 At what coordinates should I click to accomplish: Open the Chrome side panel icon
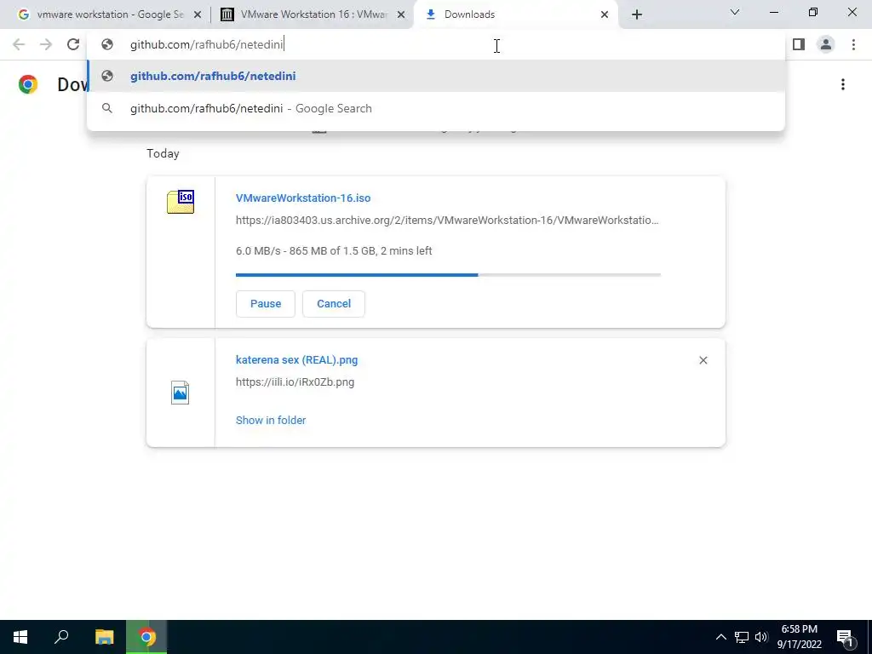pyautogui.click(x=799, y=44)
